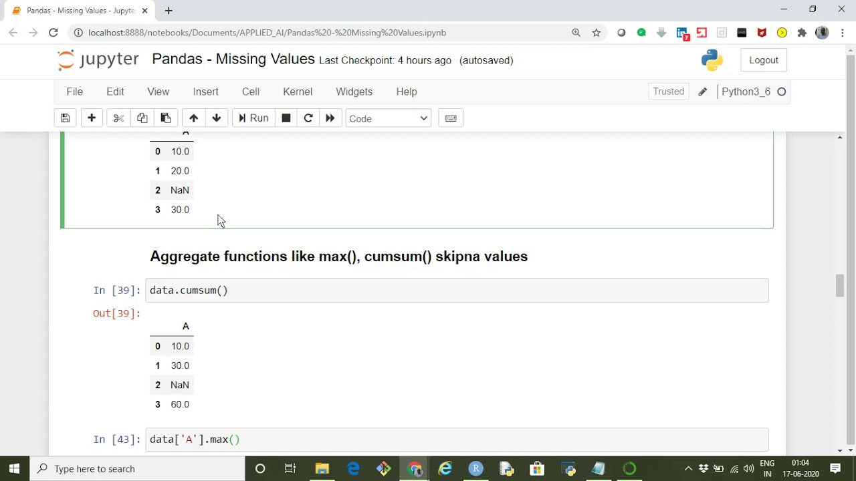Viewport: 856px width, 481px height.
Task: Click the Windows Start button
Action: point(14,468)
